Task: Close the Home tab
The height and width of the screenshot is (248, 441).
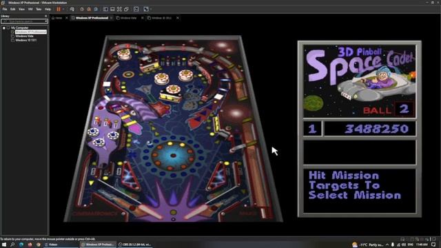Action: point(67,18)
